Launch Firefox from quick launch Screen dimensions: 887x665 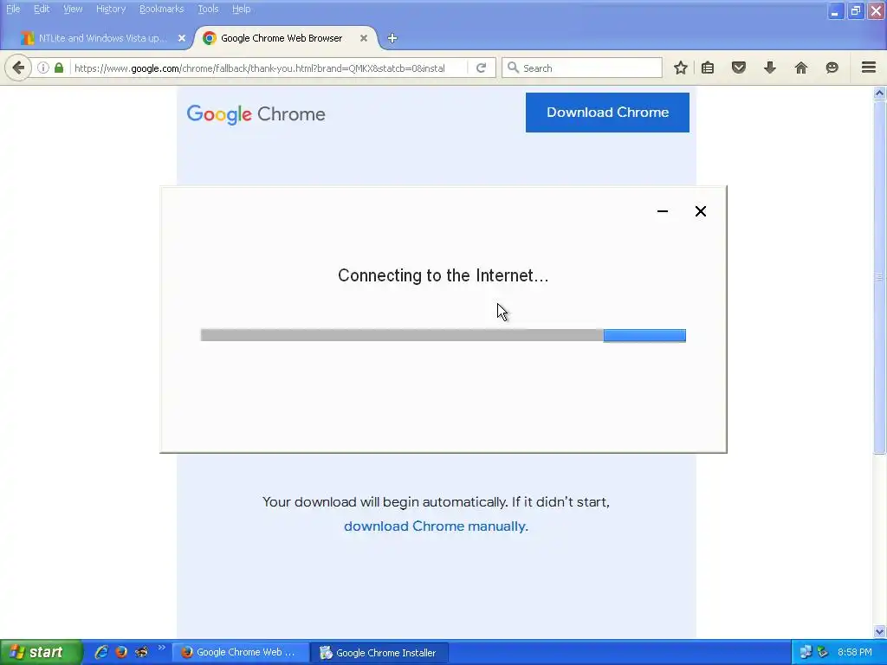(121, 652)
